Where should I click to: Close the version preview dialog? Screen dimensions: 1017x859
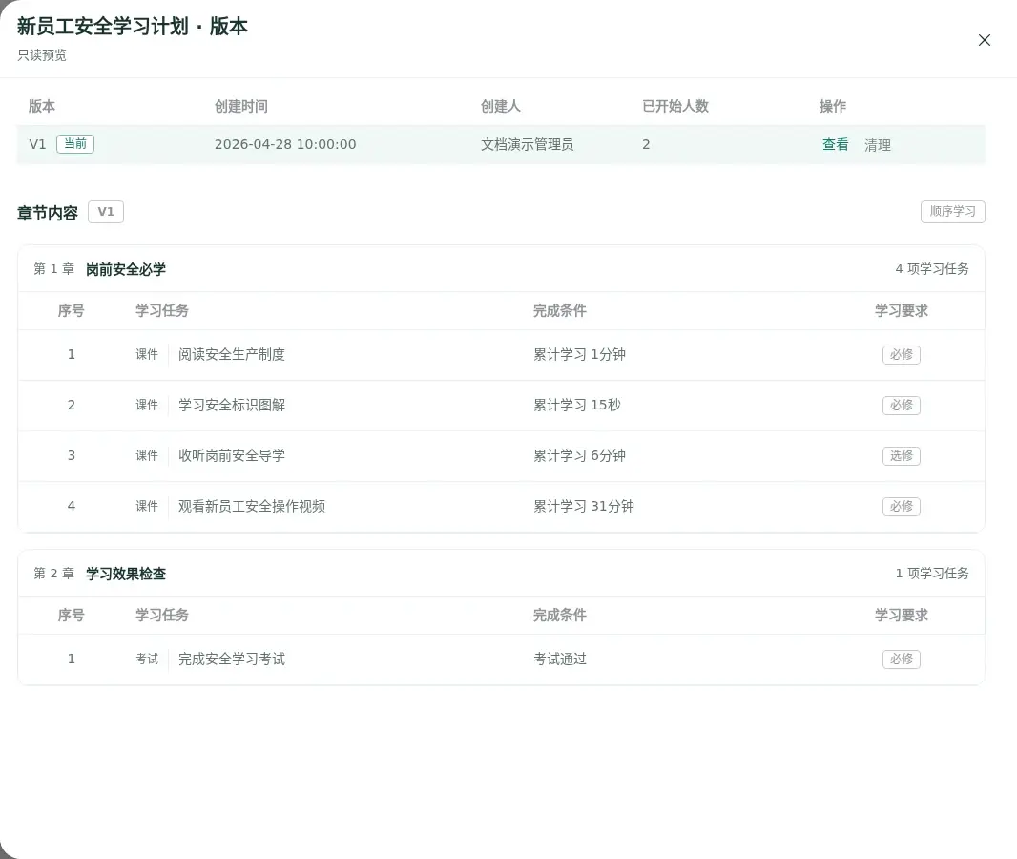pyautogui.click(x=984, y=40)
